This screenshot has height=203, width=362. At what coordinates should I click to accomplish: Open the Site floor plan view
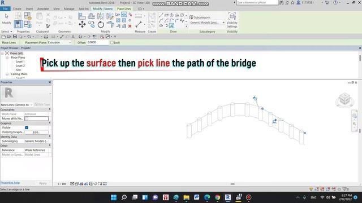(18, 70)
